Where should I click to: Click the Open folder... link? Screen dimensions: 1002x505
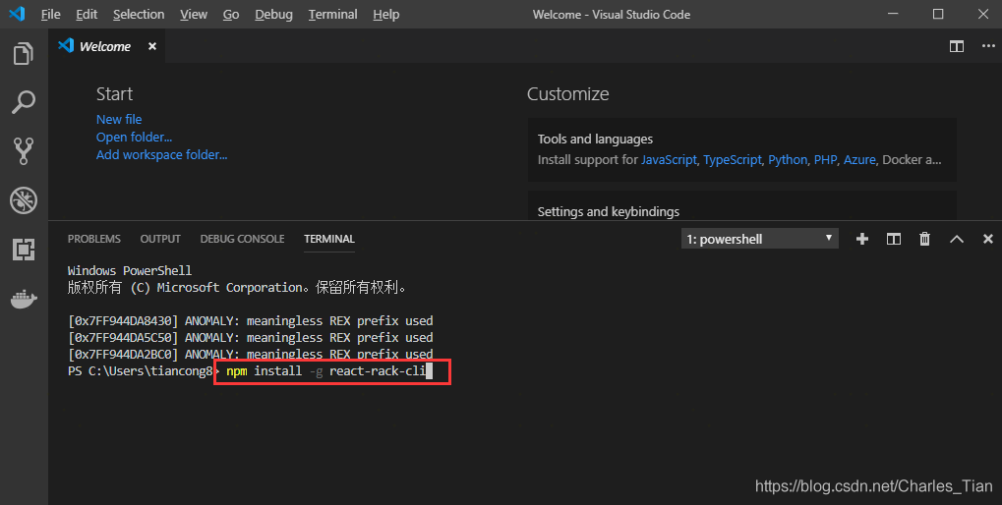134,138
